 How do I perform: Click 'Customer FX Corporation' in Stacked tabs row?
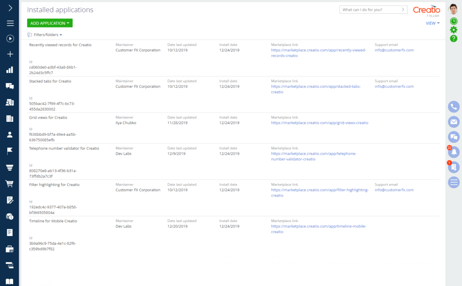[x=138, y=87]
